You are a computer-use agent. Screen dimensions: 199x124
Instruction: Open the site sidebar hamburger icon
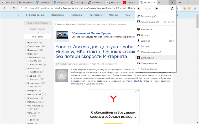[18, 15]
